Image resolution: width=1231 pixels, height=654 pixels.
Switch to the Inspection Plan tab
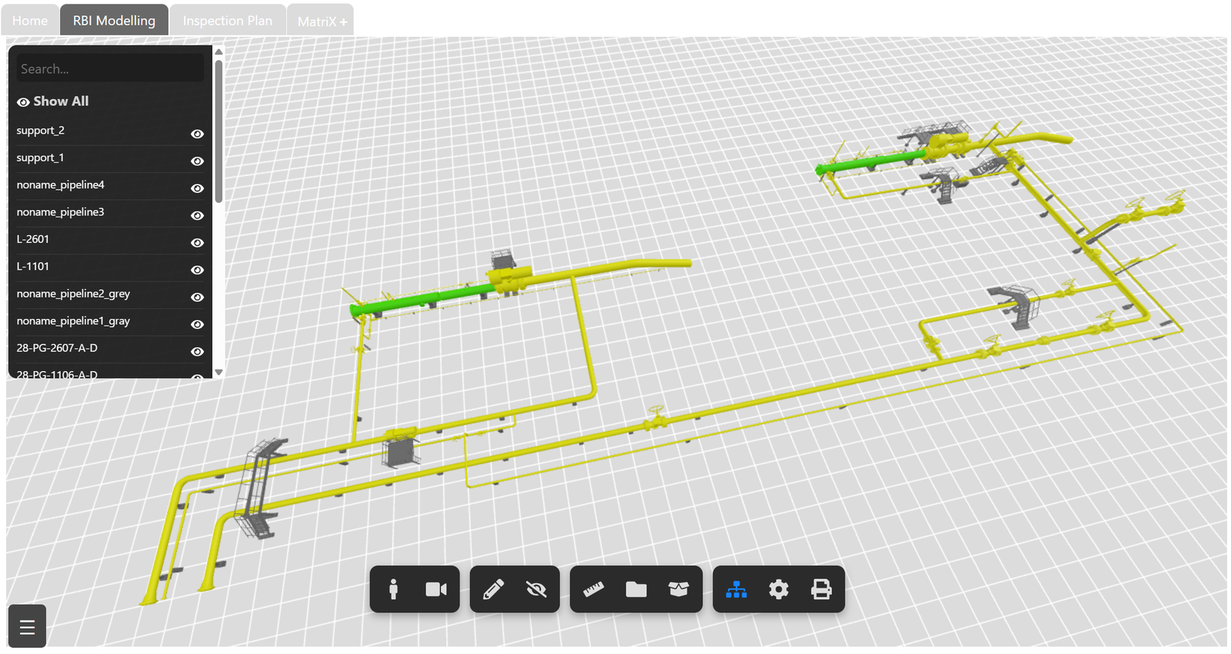coord(228,21)
